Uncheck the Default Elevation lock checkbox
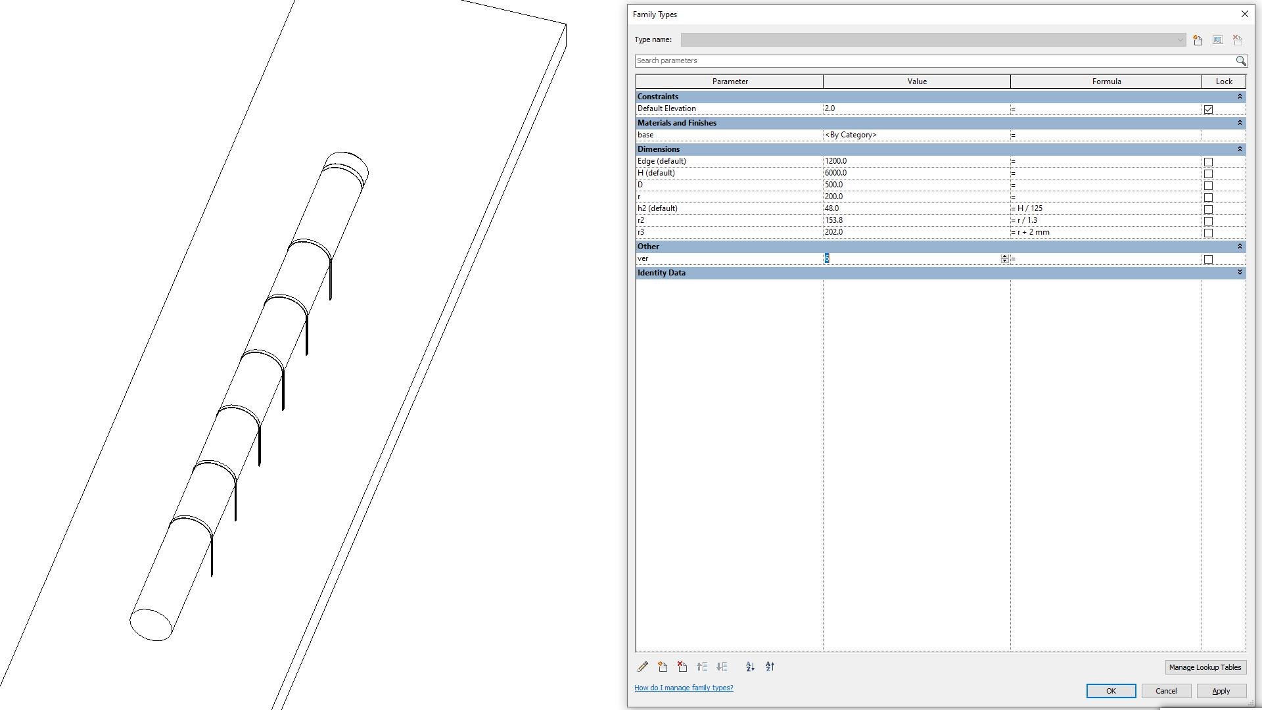1262x710 pixels. 1208,109
